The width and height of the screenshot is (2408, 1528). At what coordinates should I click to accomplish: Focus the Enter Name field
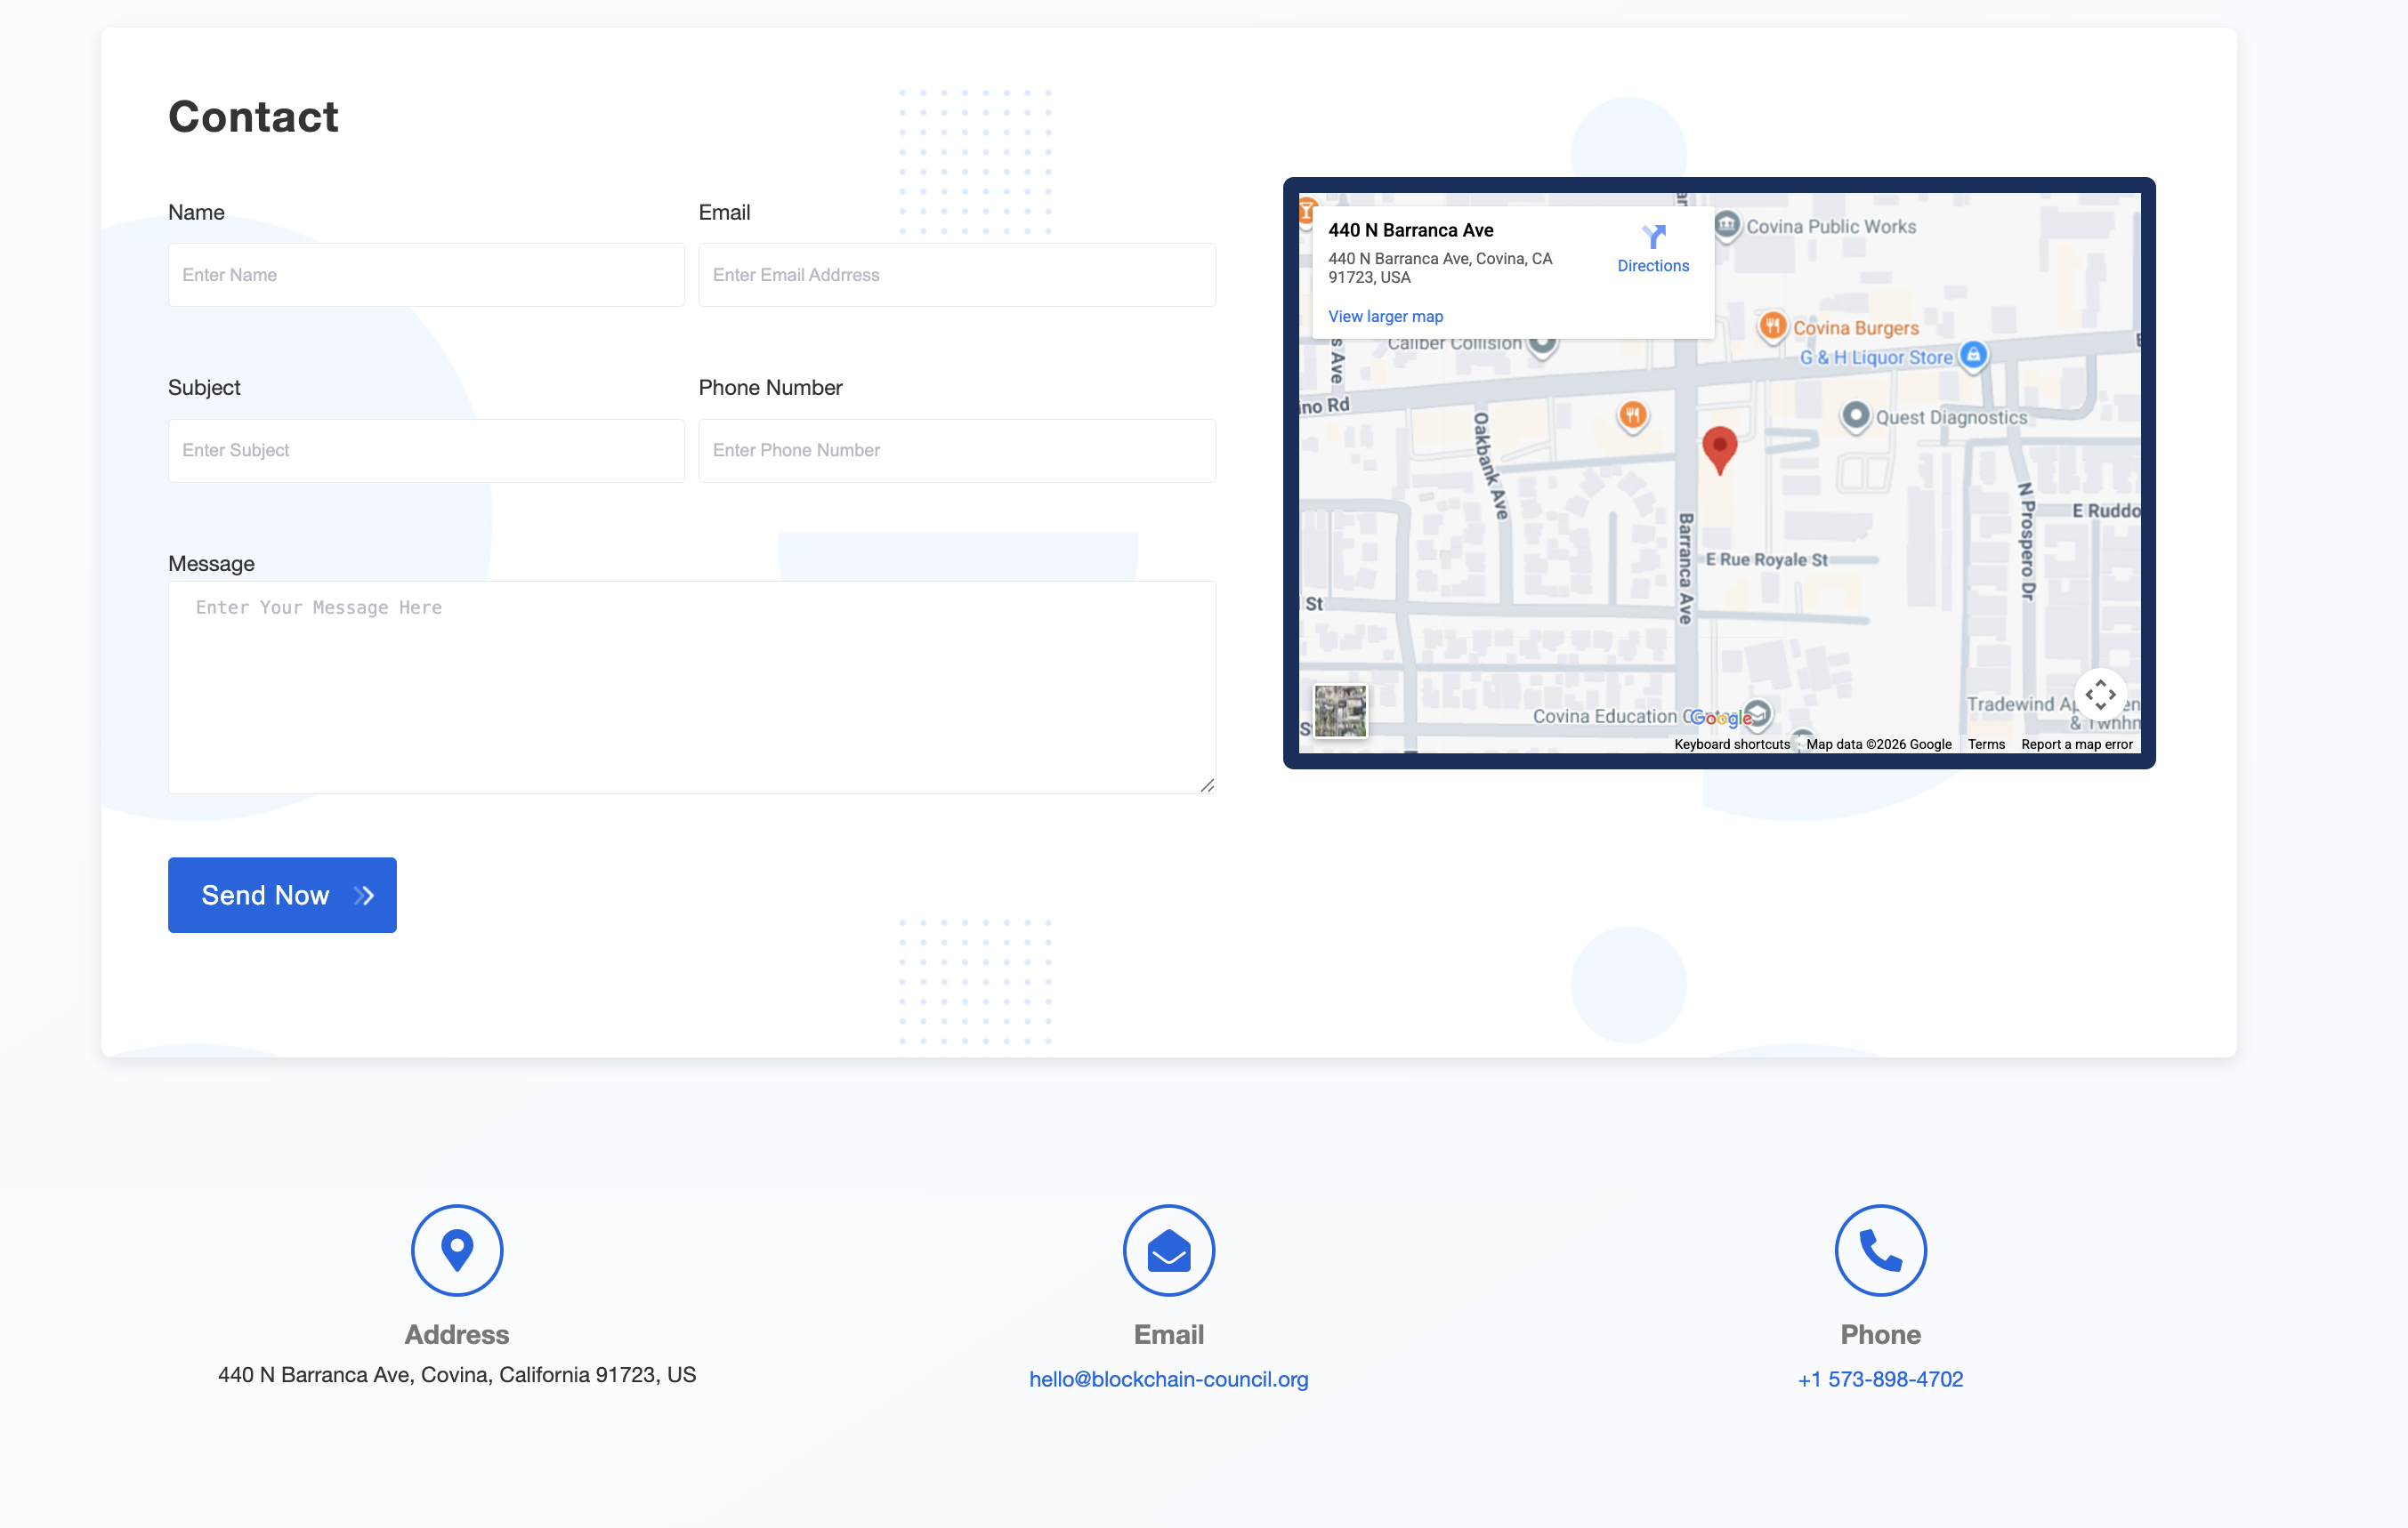(426, 275)
